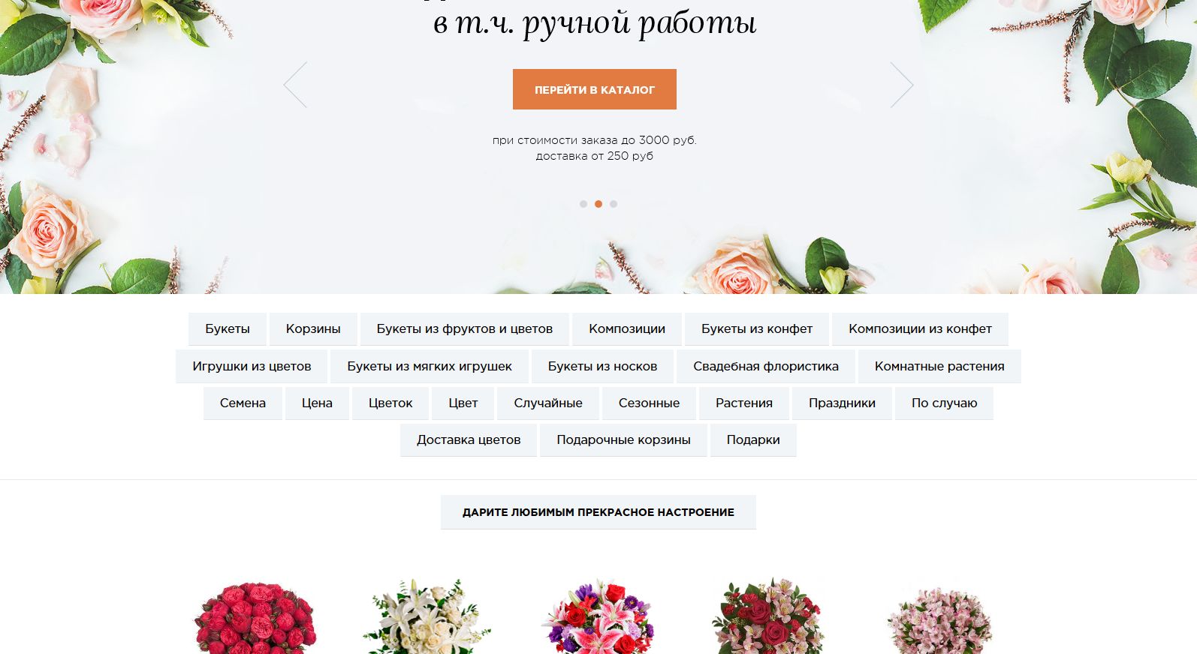Open the red roses bouquet thumbnail

point(255,616)
